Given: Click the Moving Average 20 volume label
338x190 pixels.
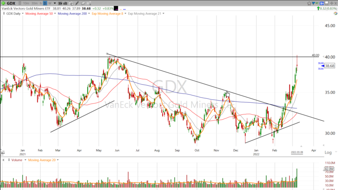Looking at the screenshot, I should pyautogui.click(x=42, y=160).
